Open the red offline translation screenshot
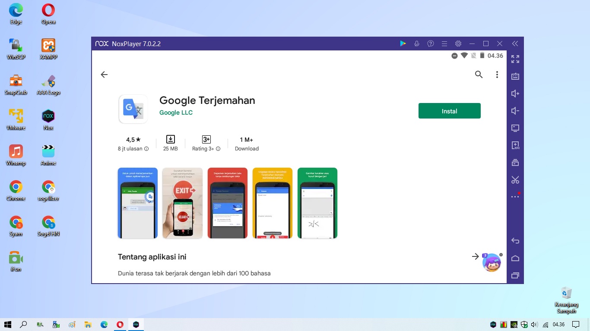 [228, 203]
